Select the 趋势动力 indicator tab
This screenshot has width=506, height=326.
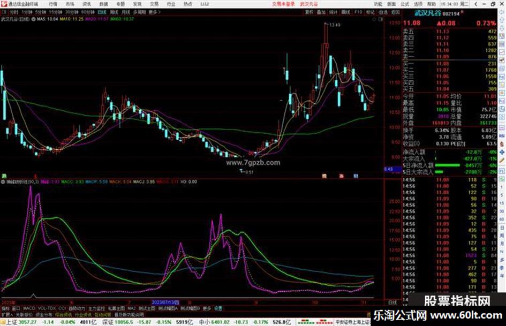click(77, 308)
